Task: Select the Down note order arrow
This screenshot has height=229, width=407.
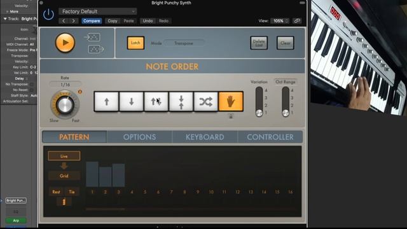Action: [132, 102]
